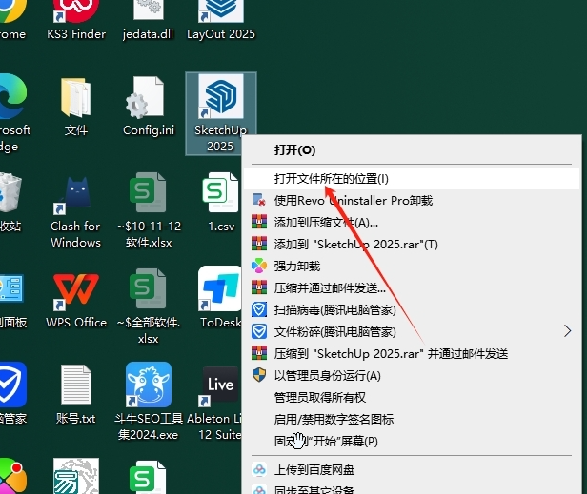The height and width of the screenshot is (494, 587).
Task: Select 以管理员身份运行(A)
Action: tap(411, 375)
